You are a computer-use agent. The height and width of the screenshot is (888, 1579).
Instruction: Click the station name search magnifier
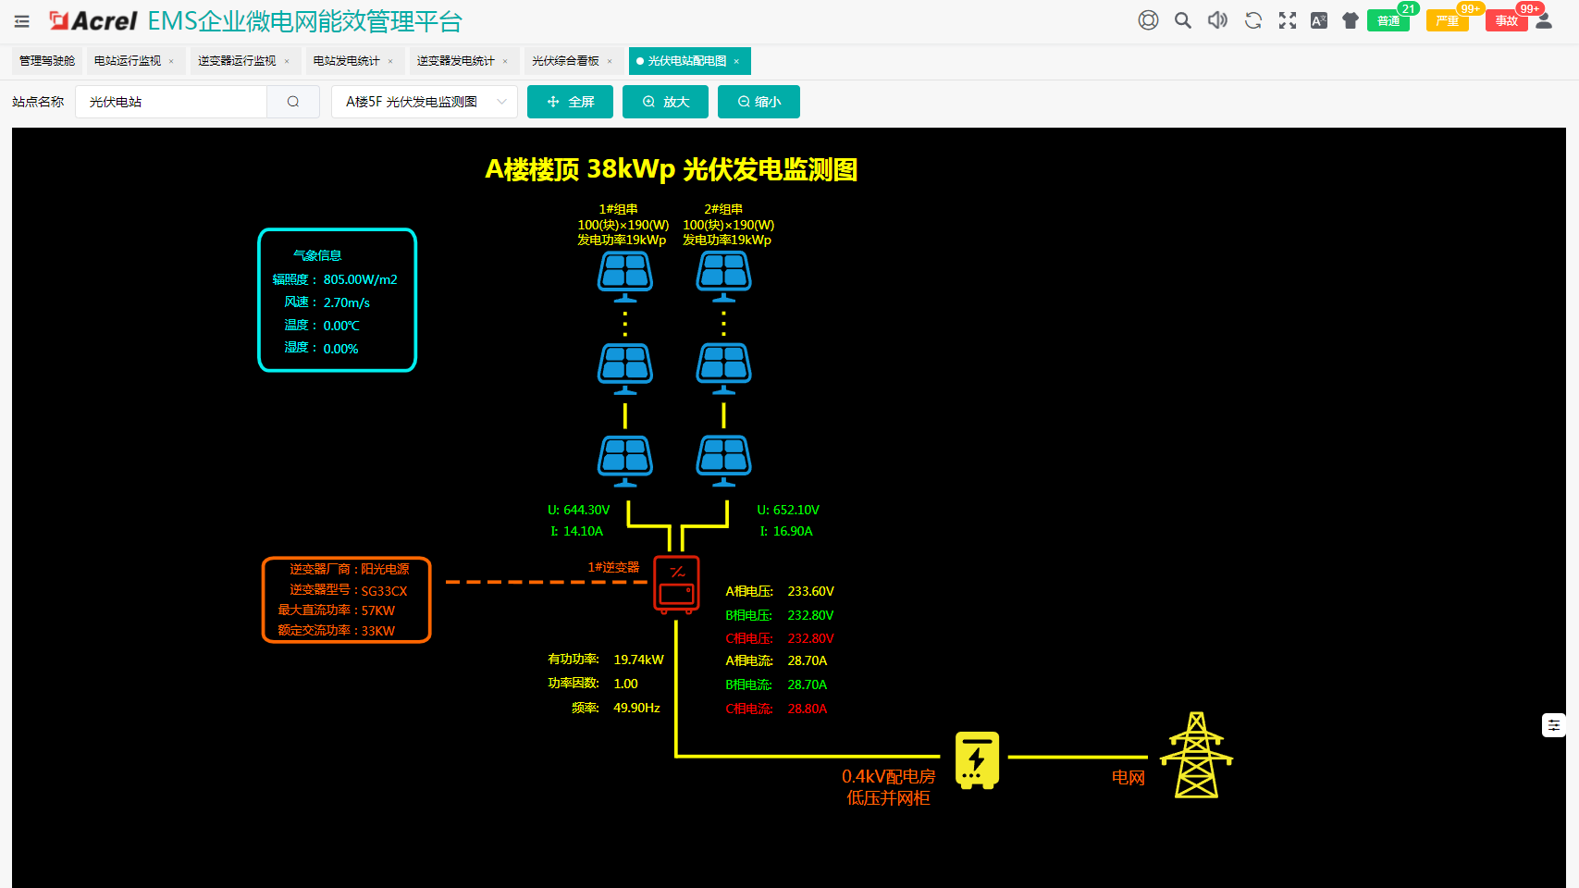[293, 102]
